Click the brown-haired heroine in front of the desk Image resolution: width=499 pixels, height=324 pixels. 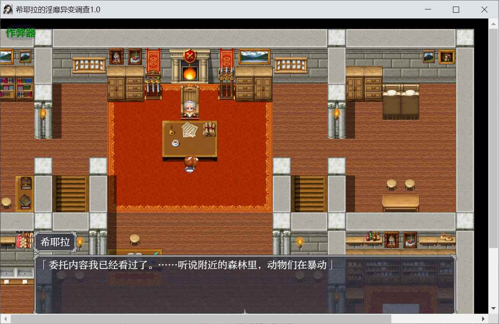coord(189,163)
